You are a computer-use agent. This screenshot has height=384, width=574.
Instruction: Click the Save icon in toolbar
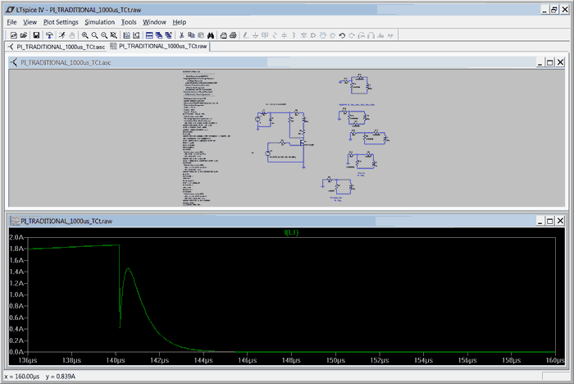click(36, 35)
